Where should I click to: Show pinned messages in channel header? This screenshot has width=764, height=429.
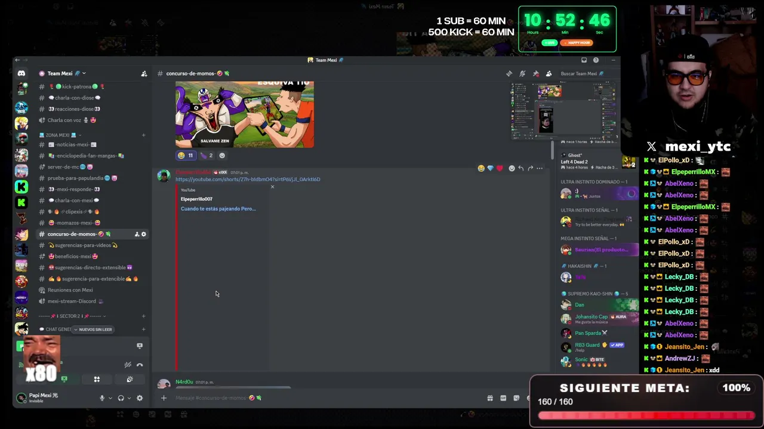pos(535,74)
